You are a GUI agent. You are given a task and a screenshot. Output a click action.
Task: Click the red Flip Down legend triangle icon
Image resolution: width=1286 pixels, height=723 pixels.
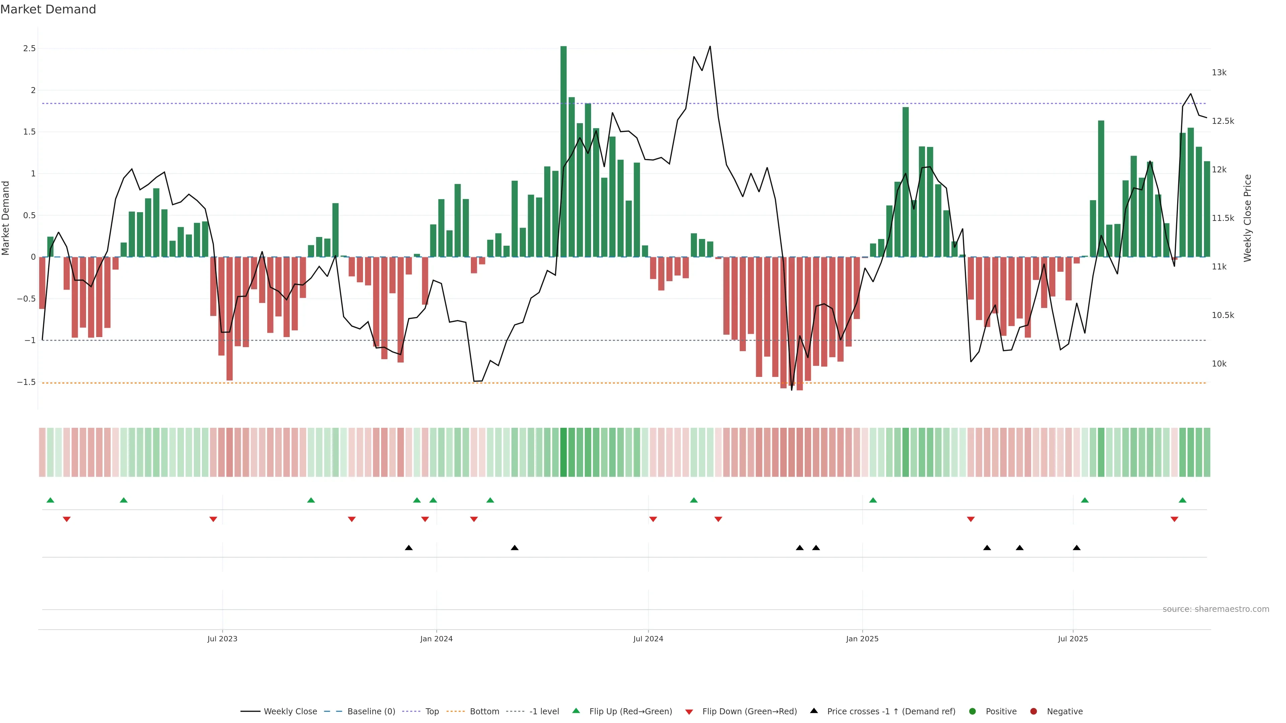point(689,712)
